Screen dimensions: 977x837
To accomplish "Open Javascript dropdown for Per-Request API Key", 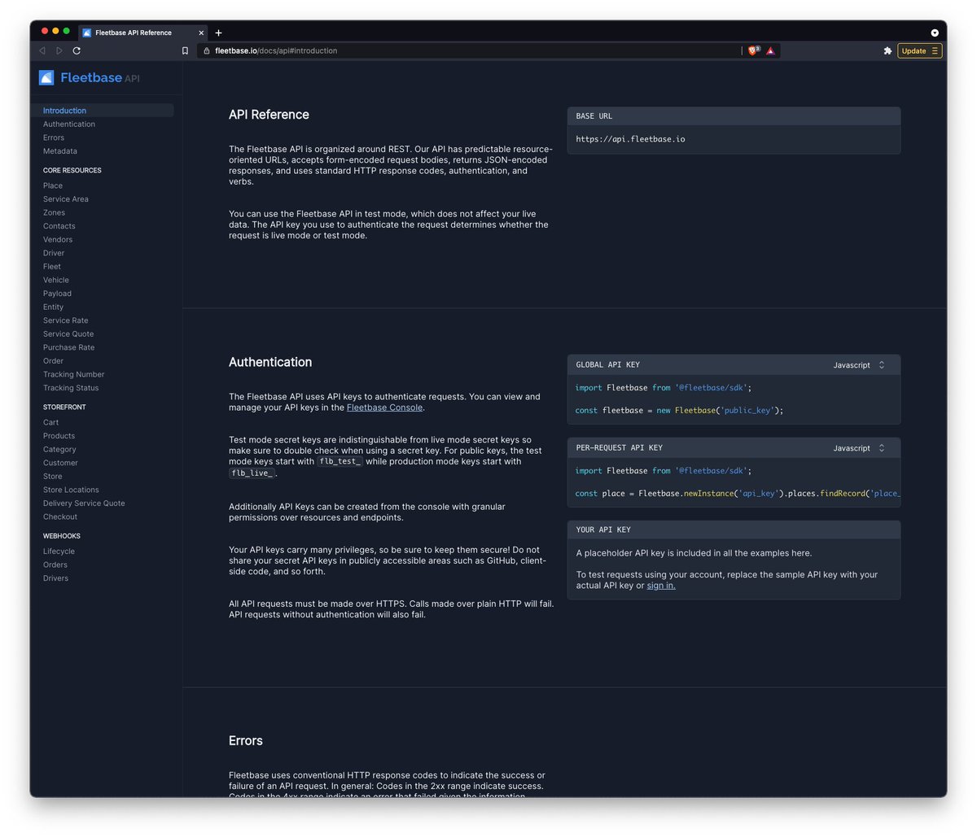I will point(859,448).
